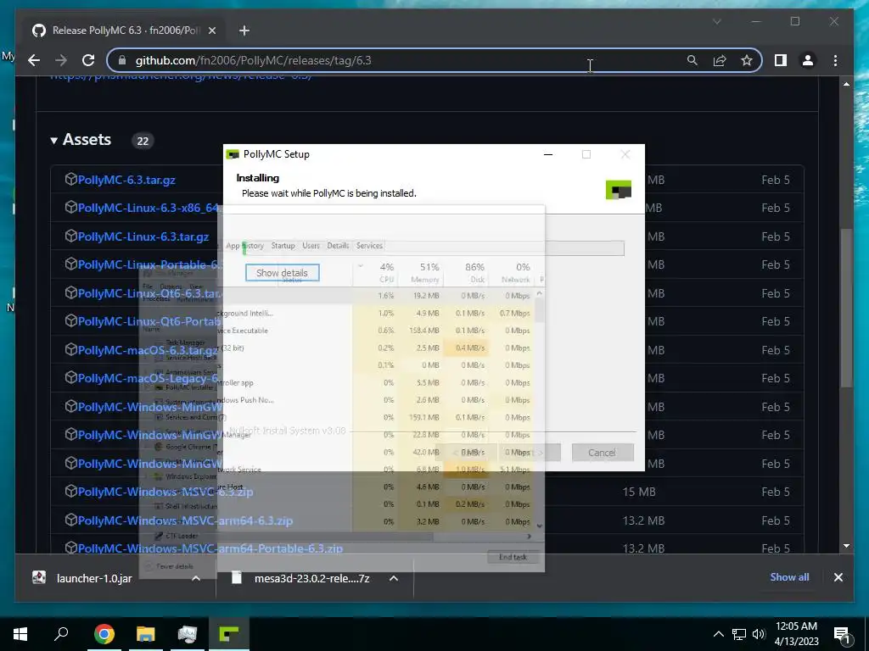Collapse the Assets section
Viewport: 869px width, 651px height.
(x=81, y=140)
